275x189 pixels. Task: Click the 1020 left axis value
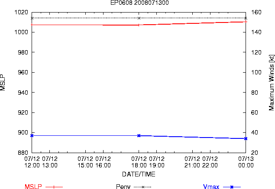pos(21,12)
